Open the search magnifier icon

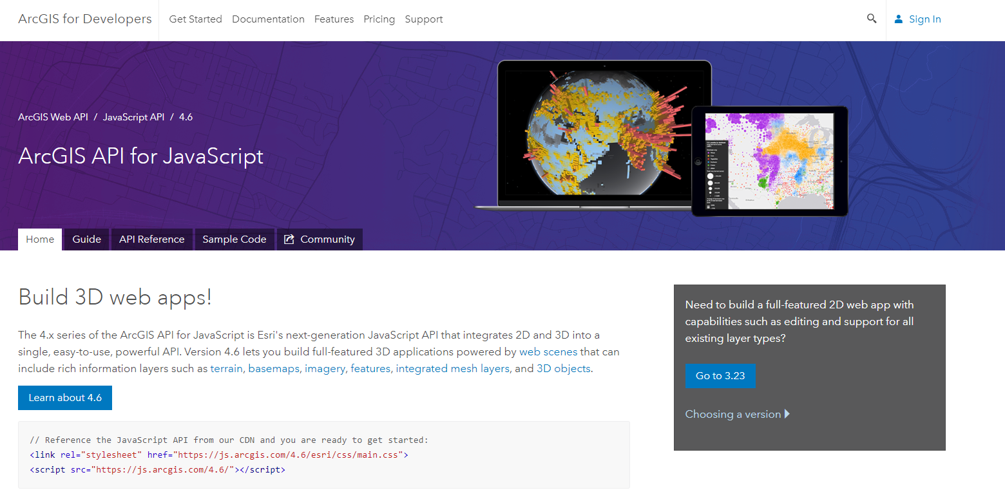[x=872, y=19]
